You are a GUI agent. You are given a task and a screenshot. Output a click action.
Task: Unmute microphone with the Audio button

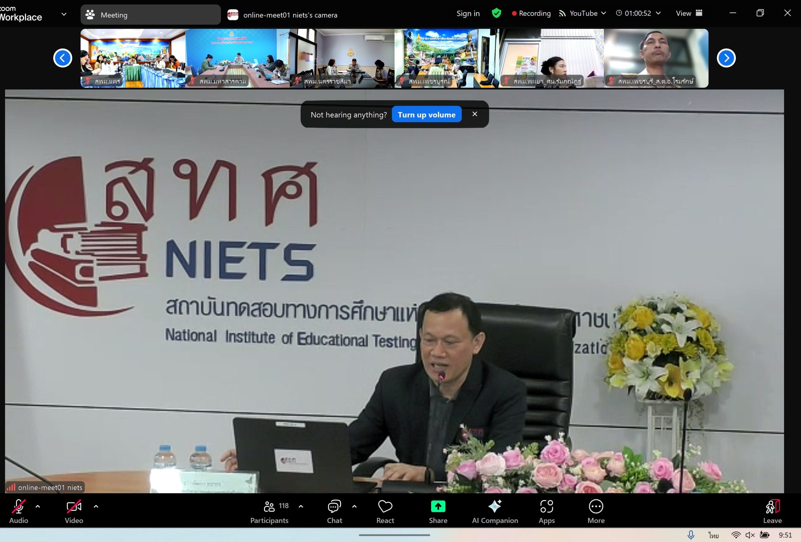pos(18,512)
